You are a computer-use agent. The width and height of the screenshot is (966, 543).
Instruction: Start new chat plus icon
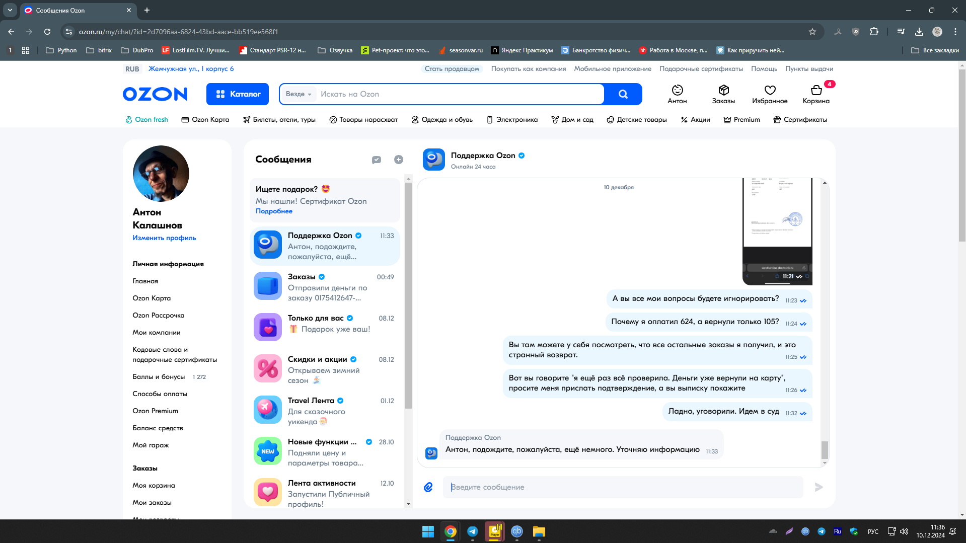[399, 160]
